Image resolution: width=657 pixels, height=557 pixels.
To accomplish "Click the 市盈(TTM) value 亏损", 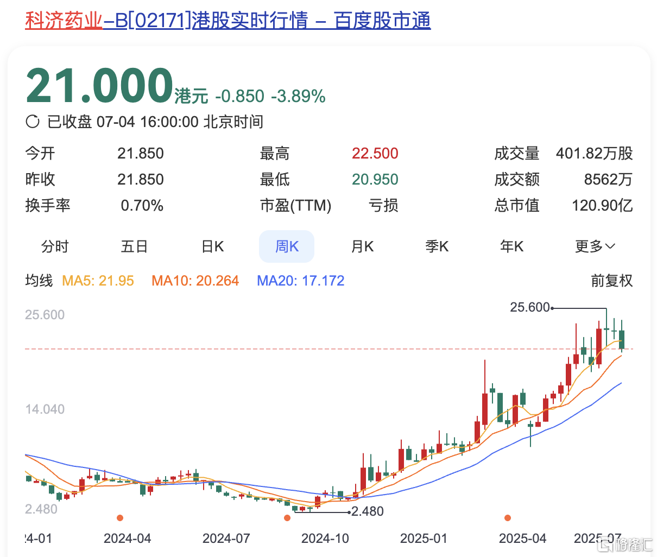I will pos(383,206).
